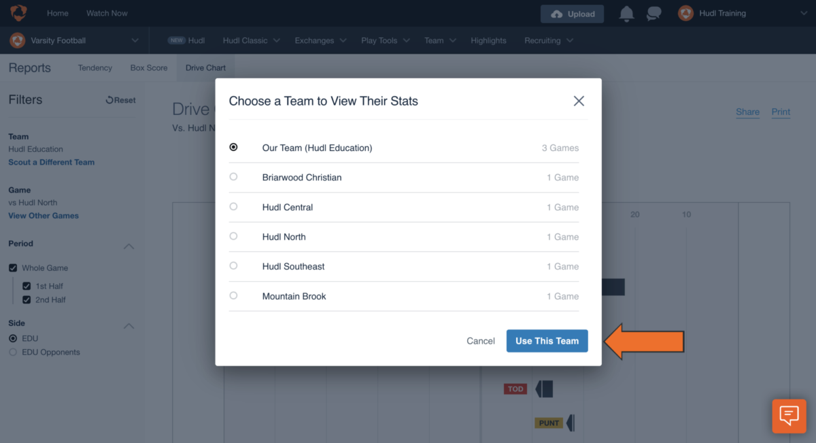This screenshot has height=443, width=816.
Task: Confirm with Use This Team button
Action: pyautogui.click(x=547, y=340)
